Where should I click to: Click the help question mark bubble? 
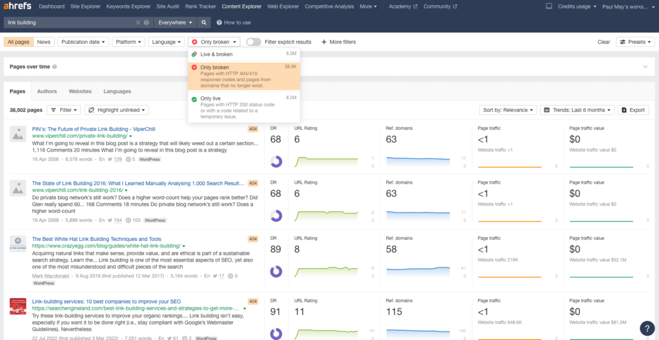pos(647,328)
